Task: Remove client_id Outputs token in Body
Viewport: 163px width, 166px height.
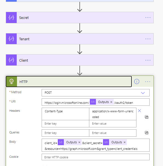Action: tap(79, 142)
